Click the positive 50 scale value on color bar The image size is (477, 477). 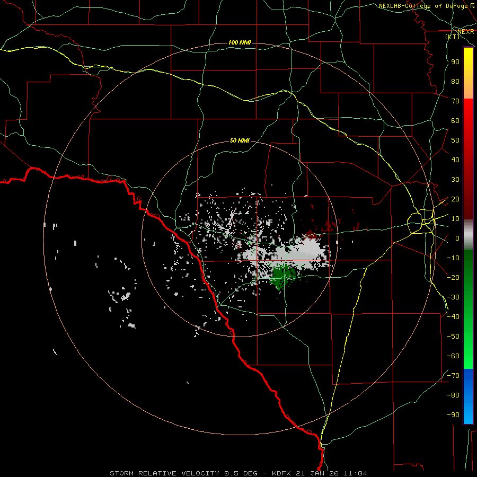tap(455, 140)
